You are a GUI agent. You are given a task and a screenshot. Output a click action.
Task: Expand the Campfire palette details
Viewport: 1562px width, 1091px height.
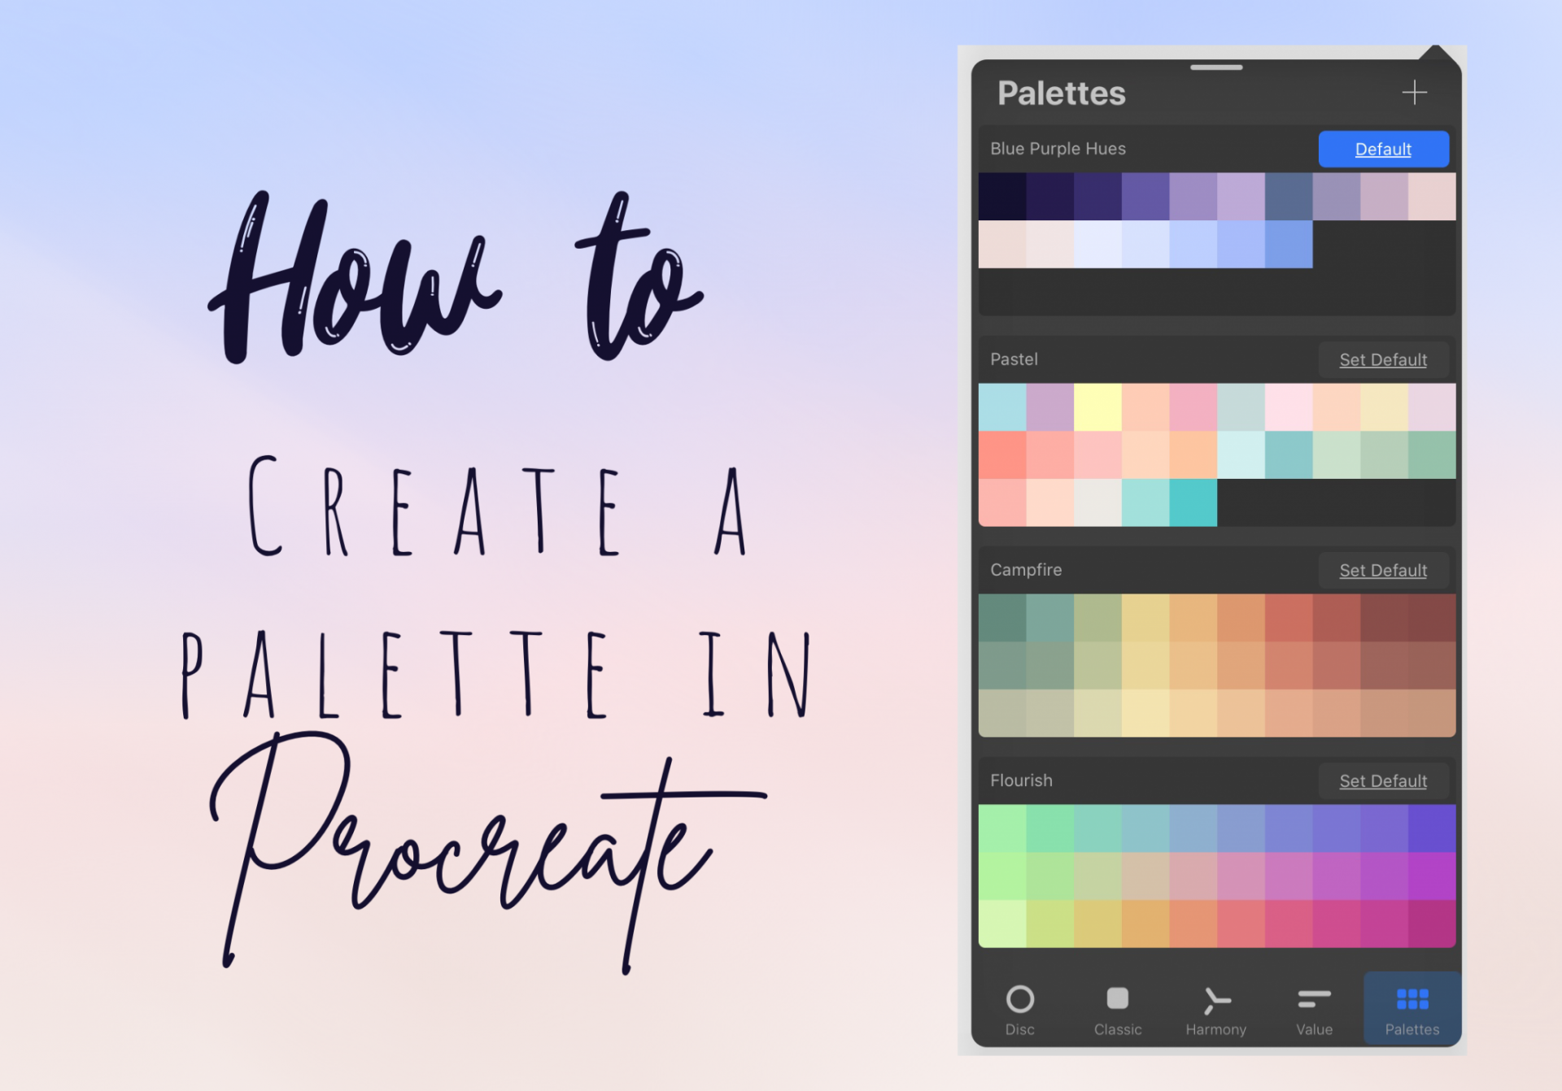[1024, 569]
